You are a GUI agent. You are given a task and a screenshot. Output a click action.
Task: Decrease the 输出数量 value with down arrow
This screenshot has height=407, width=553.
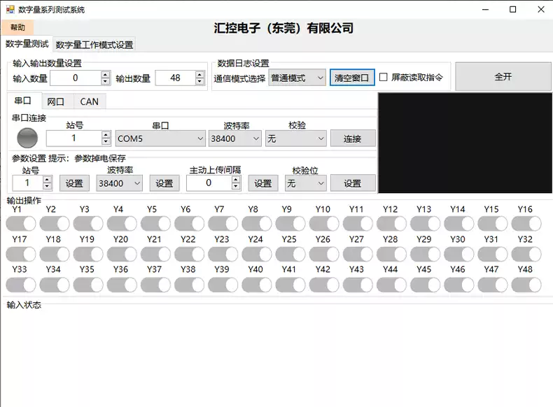click(x=199, y=81)
